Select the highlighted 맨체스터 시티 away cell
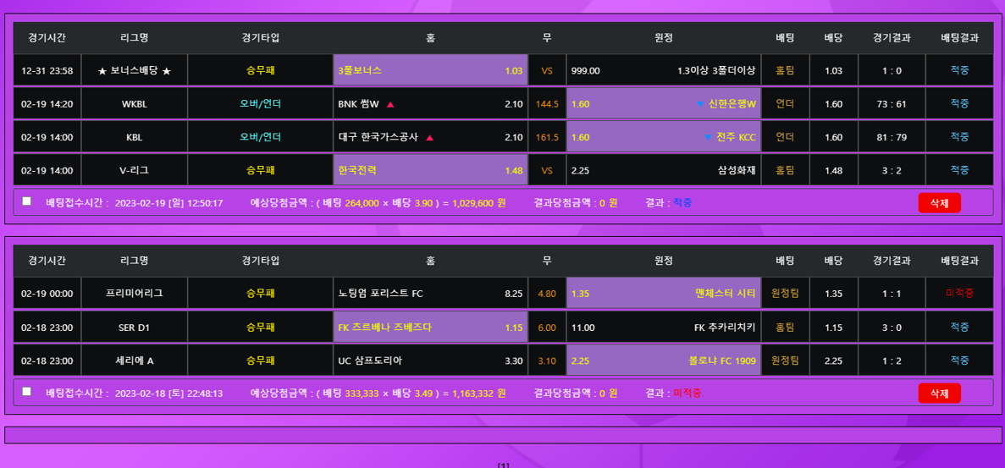Image resolution: width=1005 pixels, height=468 pixels. [x=663, y=294]
